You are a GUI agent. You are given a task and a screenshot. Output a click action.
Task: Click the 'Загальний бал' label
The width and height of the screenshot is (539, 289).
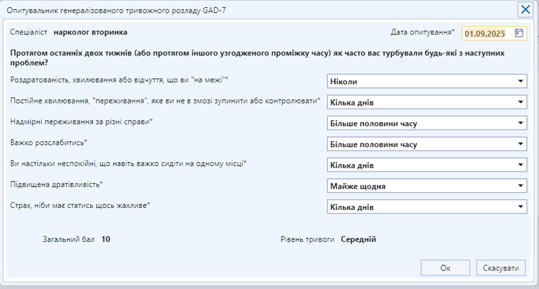pos(68,240)
